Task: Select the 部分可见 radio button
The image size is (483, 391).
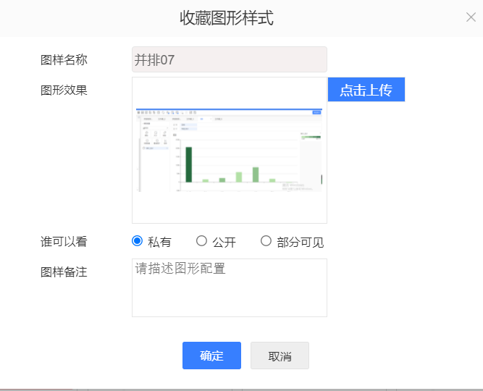Action: tap(266, 240)
